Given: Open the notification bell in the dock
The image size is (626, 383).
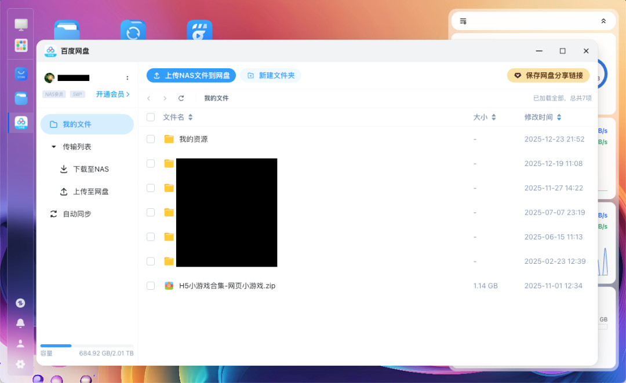Looking at the screenshot, I should (x=20, y=323).
